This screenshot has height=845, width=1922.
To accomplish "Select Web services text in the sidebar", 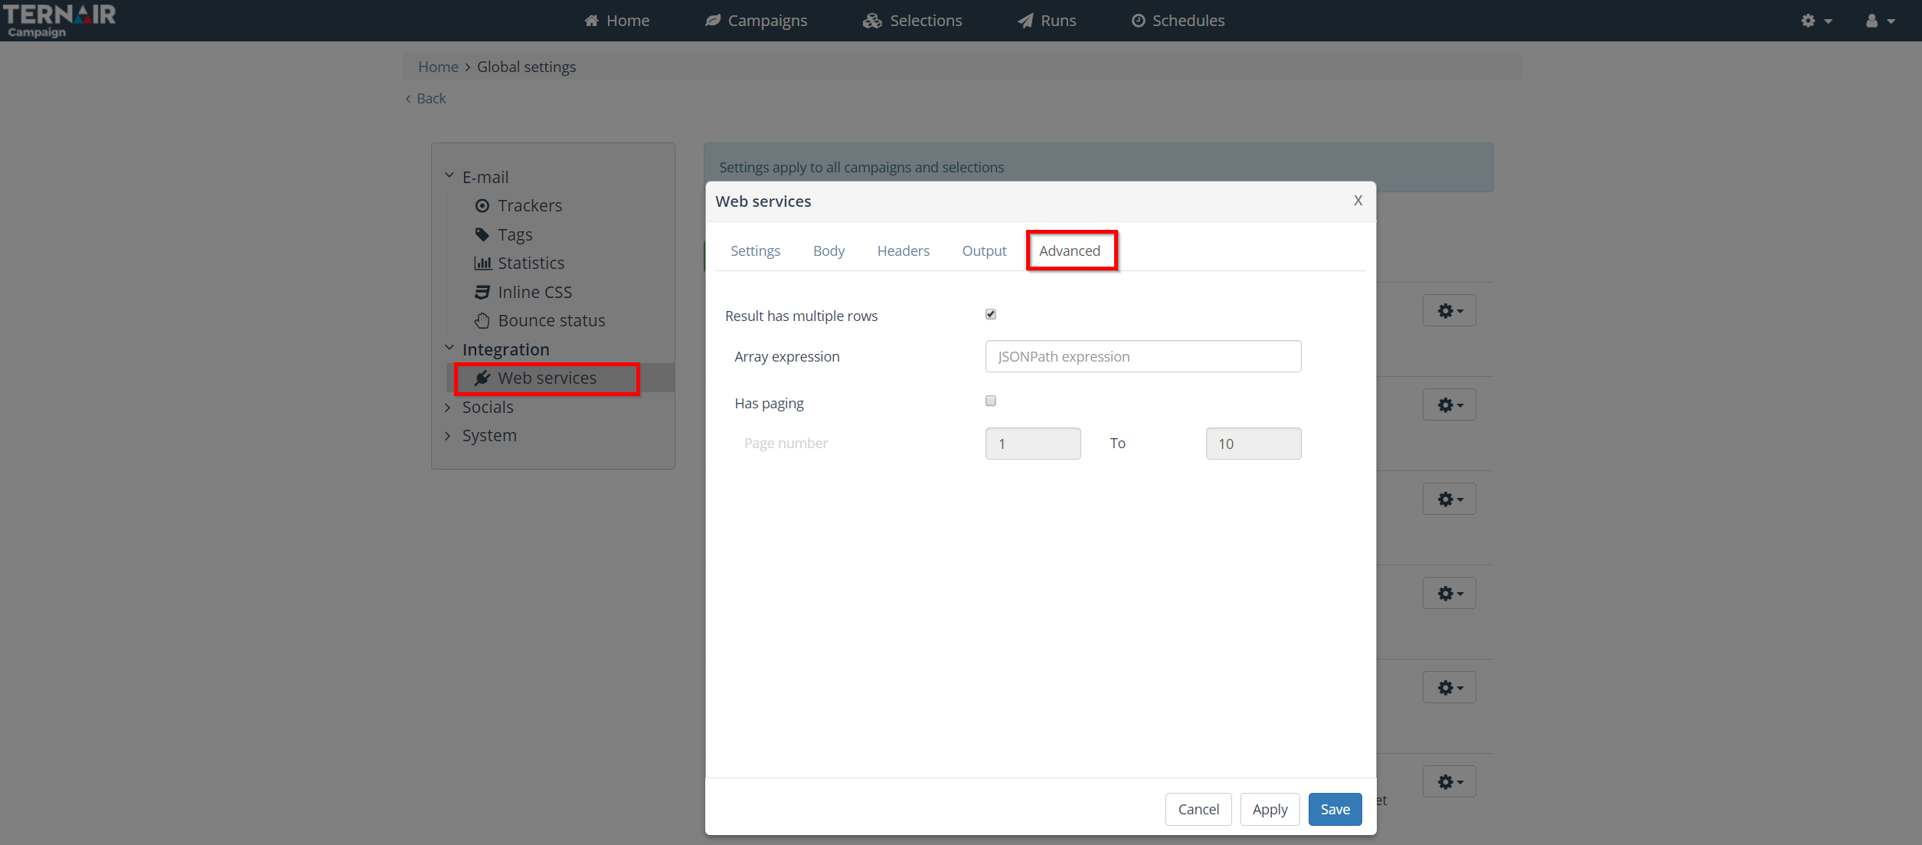I will point(548,378).
